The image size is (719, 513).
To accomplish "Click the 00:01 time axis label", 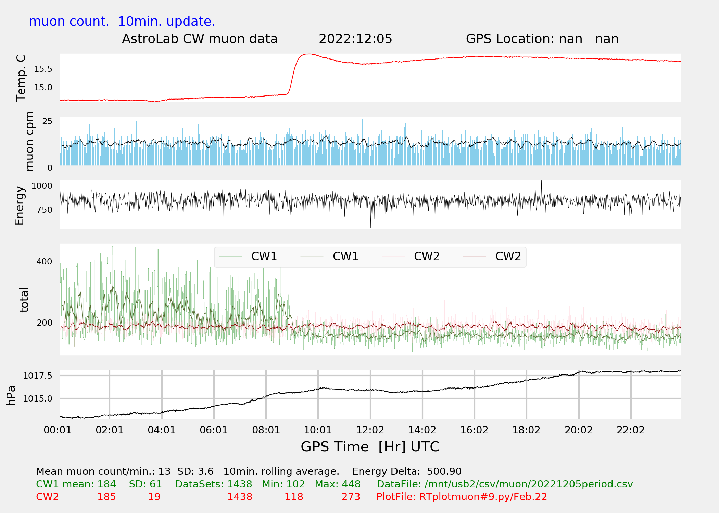I will tap(58, 430).
